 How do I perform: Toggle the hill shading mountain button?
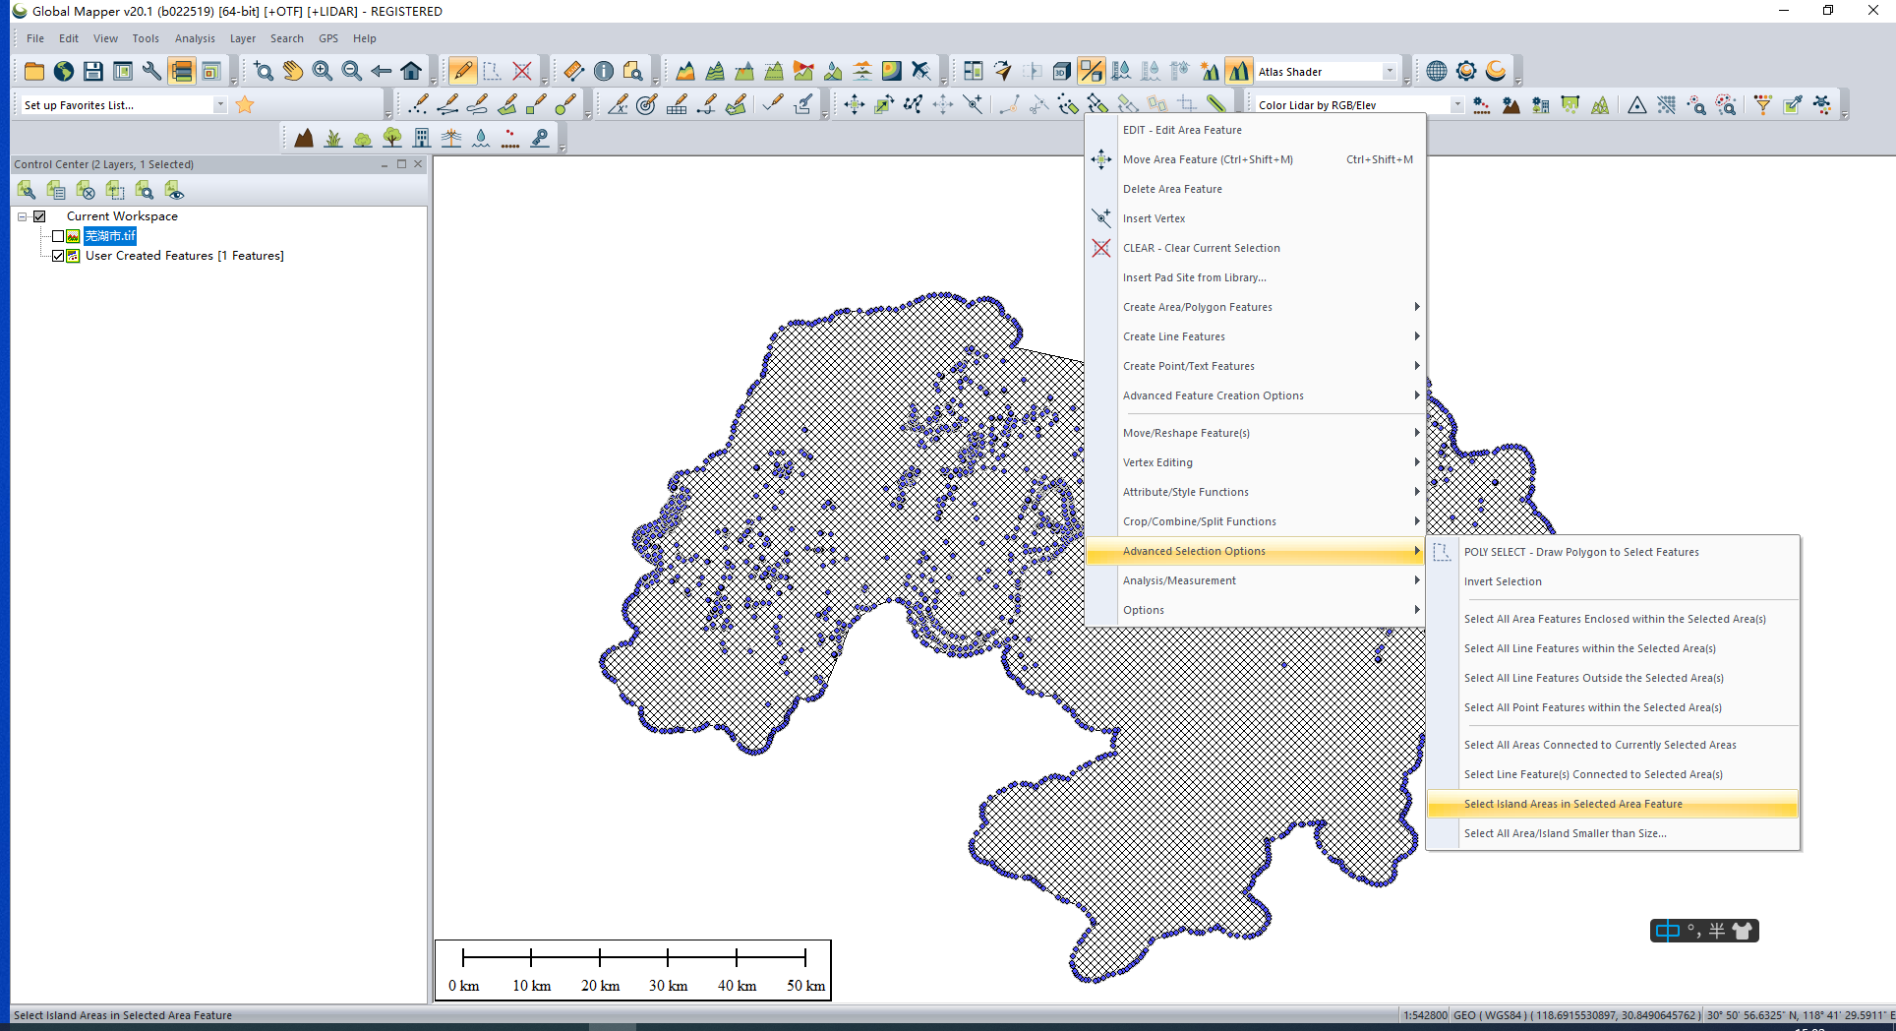click(1239, 71)
